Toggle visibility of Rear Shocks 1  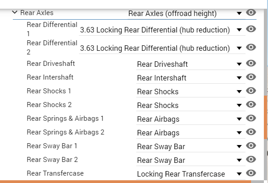click(251, 91)
